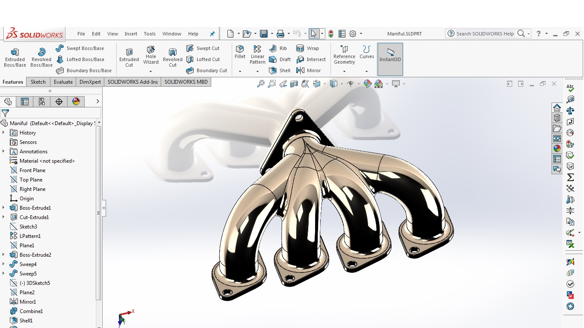Choose the Shell tool in the ribbon

(280, 70)
